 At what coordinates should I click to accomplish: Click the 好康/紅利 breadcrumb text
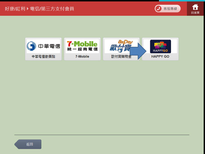(x=15, y=9)
